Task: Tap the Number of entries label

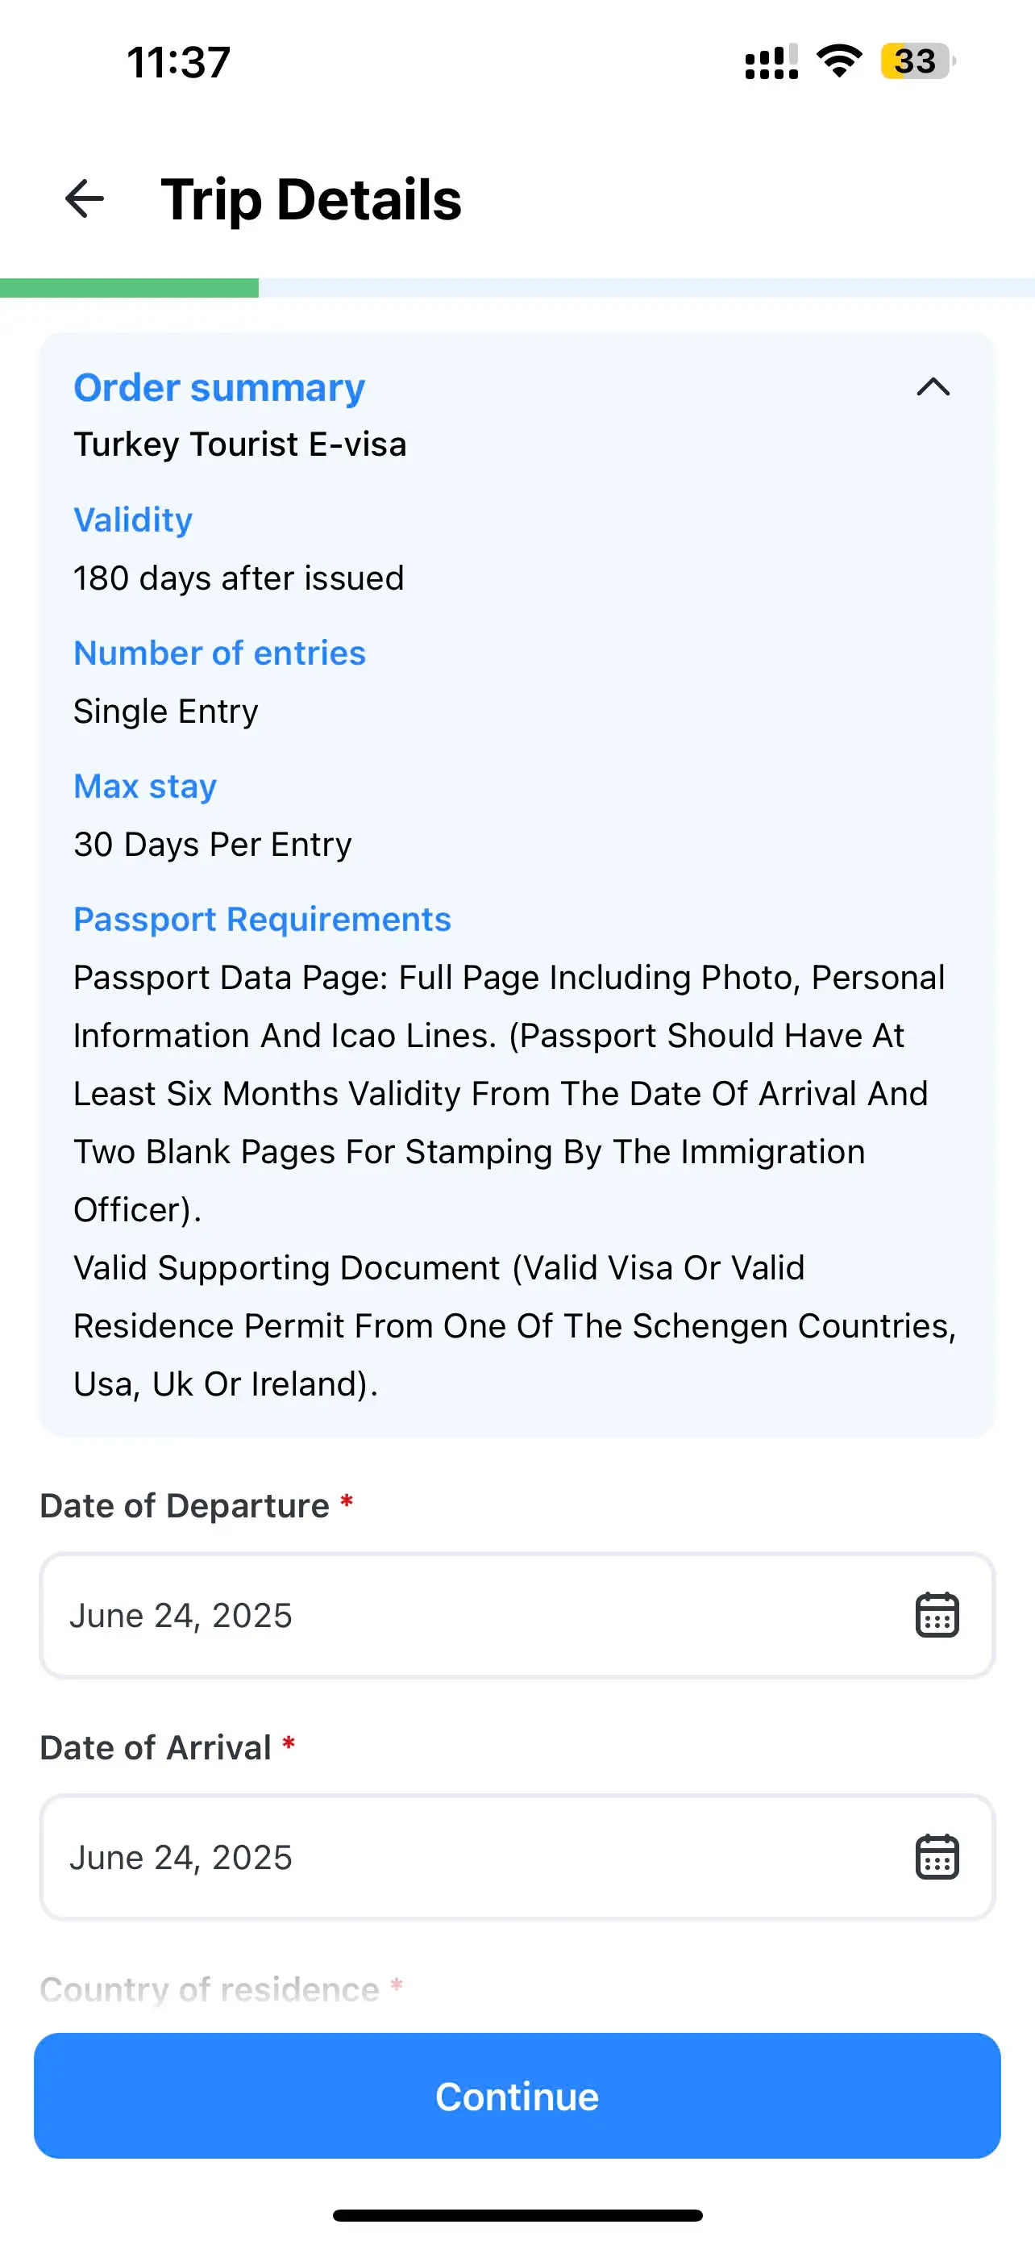Action: [x=219, y=653]
